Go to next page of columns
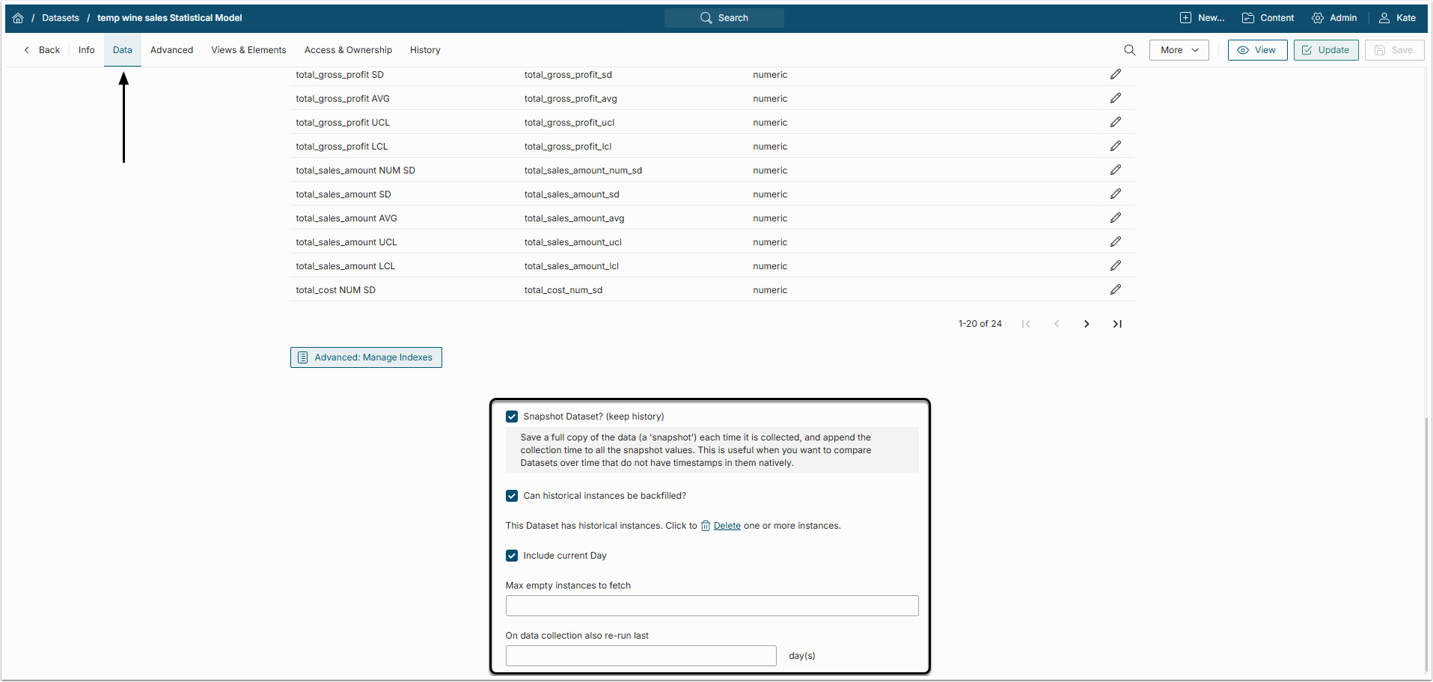 pyautogui.click(x=1087, y=324)
